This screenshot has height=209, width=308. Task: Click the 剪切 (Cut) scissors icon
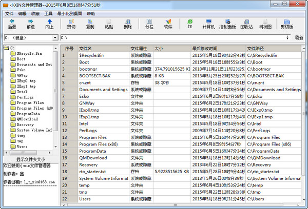[71, 24]
